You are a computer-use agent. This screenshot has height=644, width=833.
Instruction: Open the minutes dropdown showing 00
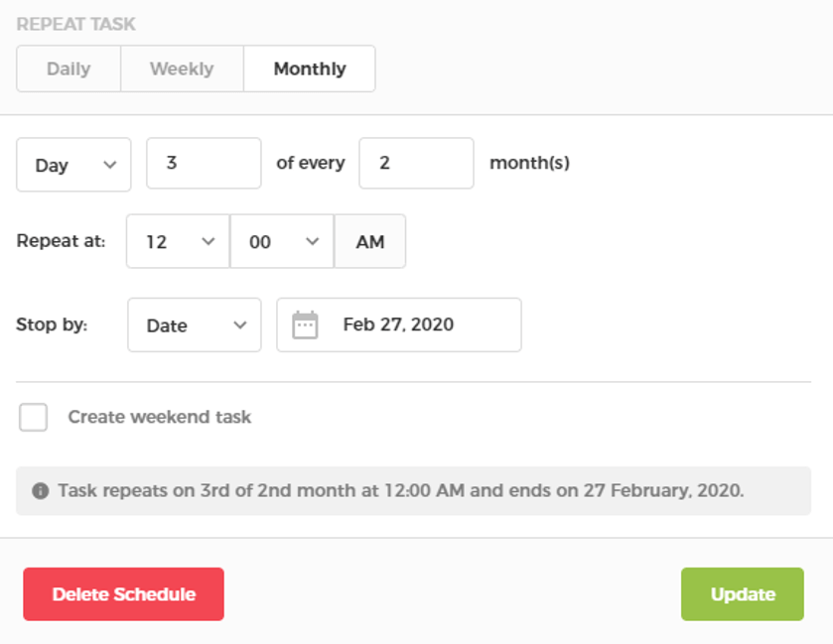coord(281,241)
